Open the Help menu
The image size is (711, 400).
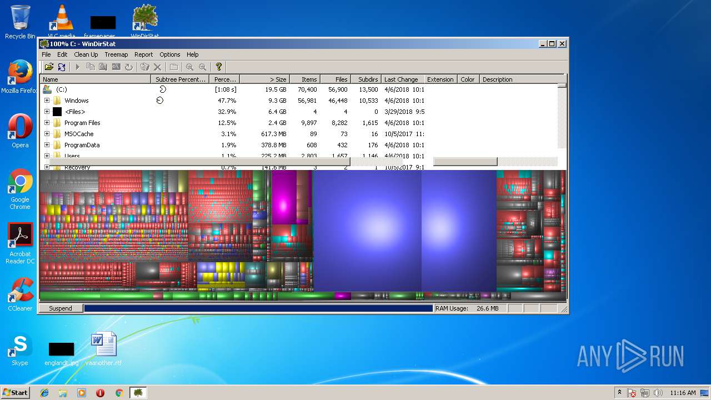coord(193,54)
